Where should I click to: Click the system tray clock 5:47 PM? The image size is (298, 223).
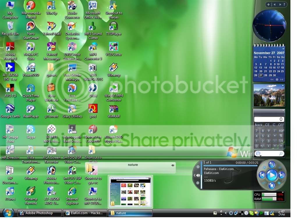[281, 213]
